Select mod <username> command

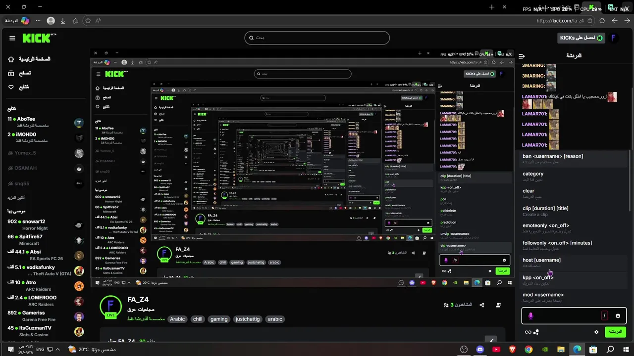click(573, 297)
